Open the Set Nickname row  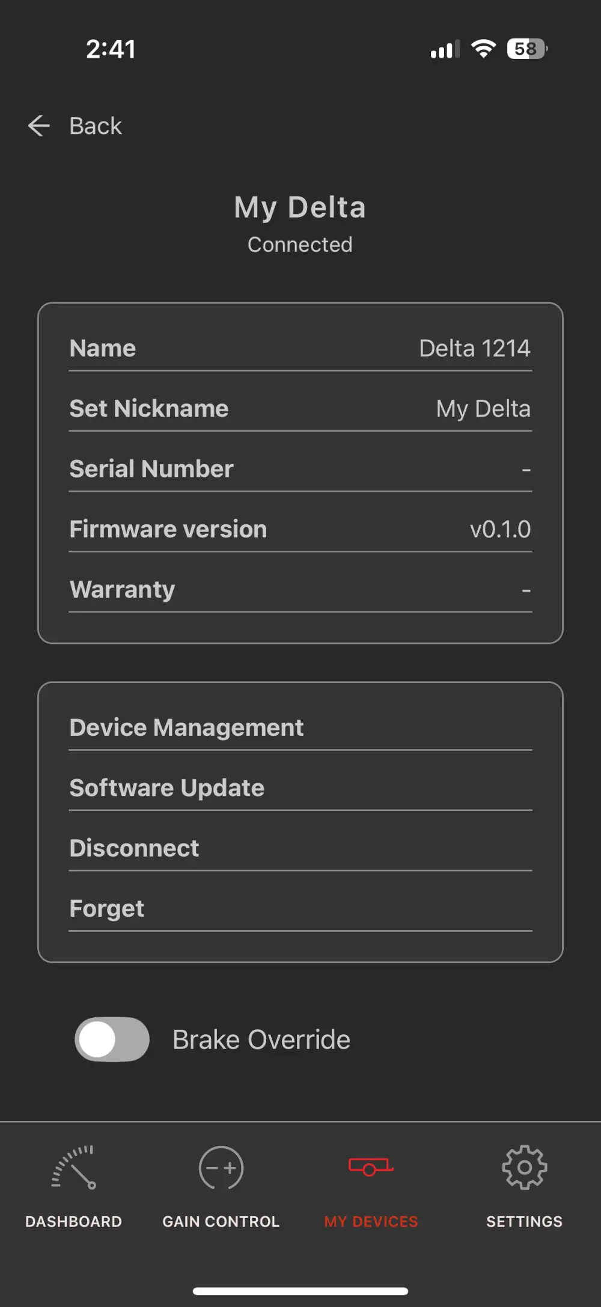coord(300,408)
